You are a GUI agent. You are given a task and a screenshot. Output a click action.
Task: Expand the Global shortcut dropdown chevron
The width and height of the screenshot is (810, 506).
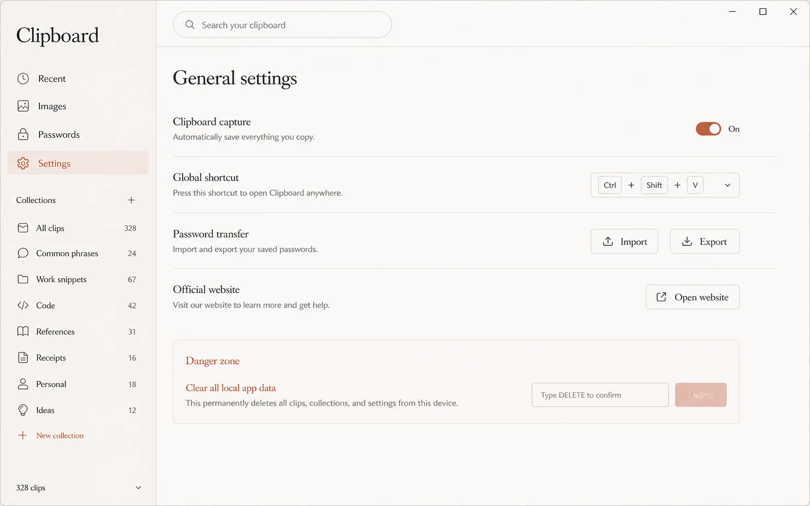click(x=728, y=185)
